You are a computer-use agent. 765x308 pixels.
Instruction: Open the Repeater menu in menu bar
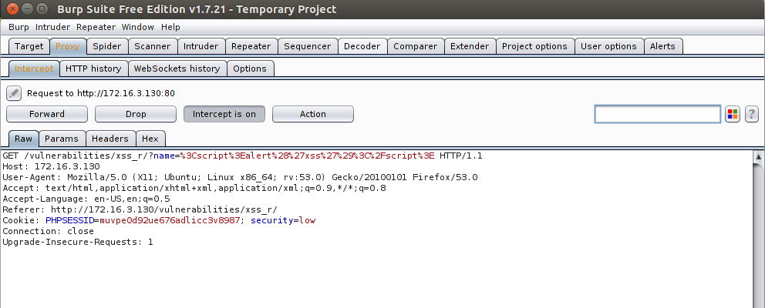[96, 27]
